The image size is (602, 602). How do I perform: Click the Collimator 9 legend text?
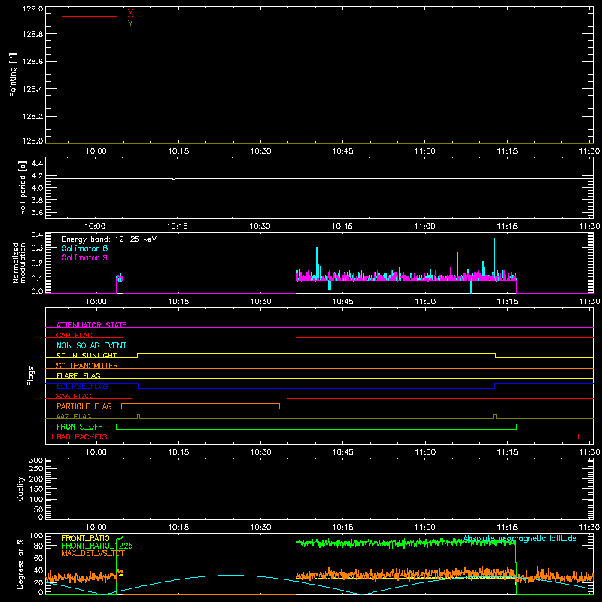[x=84, y=257]
